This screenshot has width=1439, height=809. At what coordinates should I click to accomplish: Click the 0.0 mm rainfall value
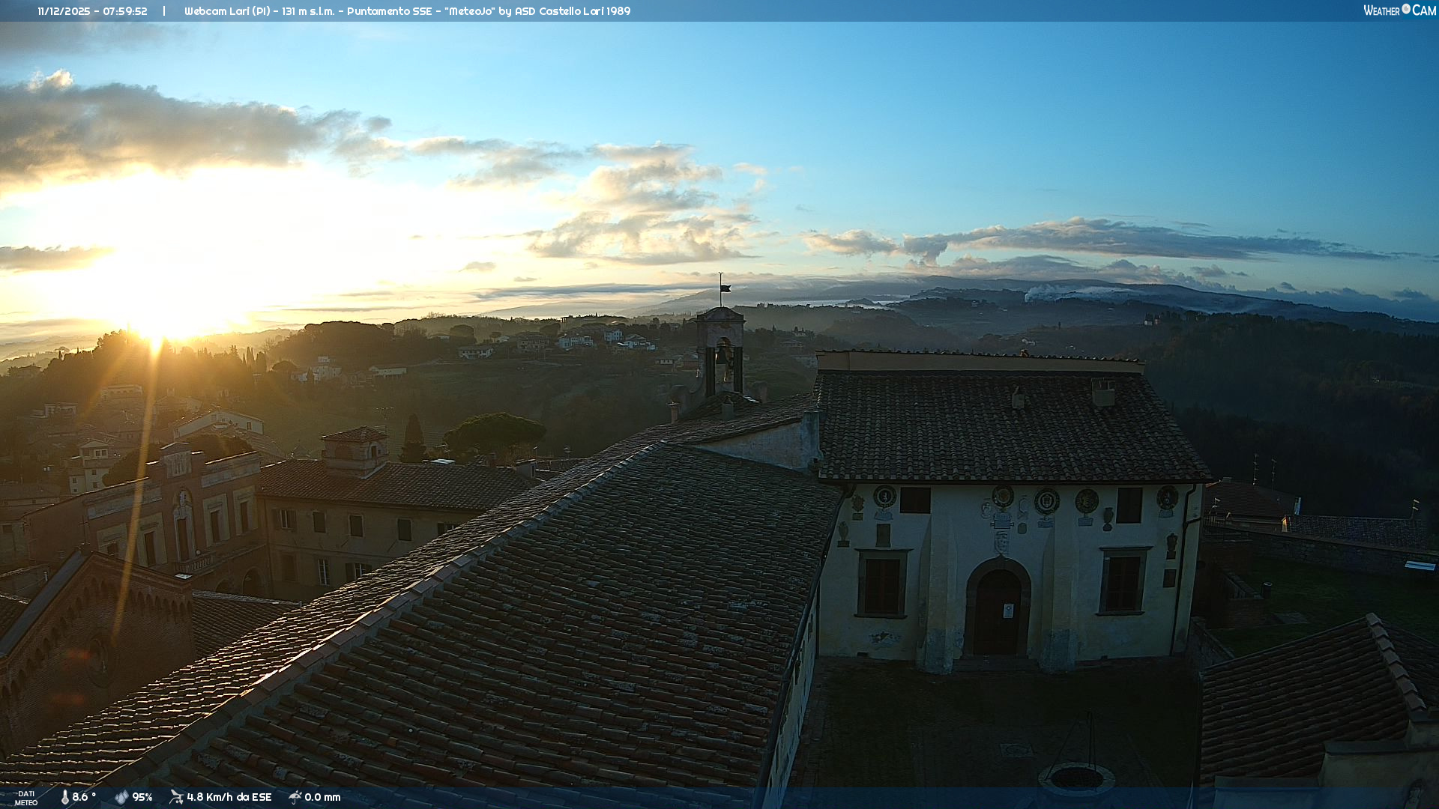322,797
